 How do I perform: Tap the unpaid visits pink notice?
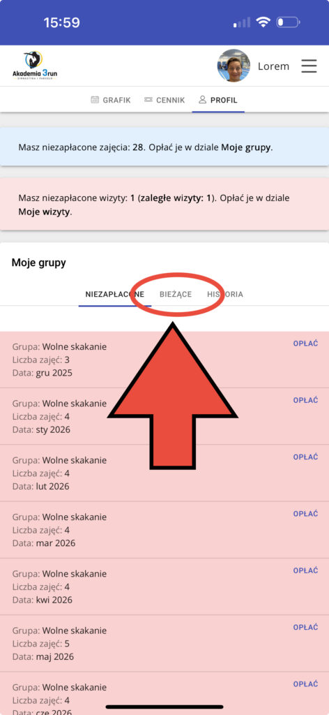click(x=164, y=205)
